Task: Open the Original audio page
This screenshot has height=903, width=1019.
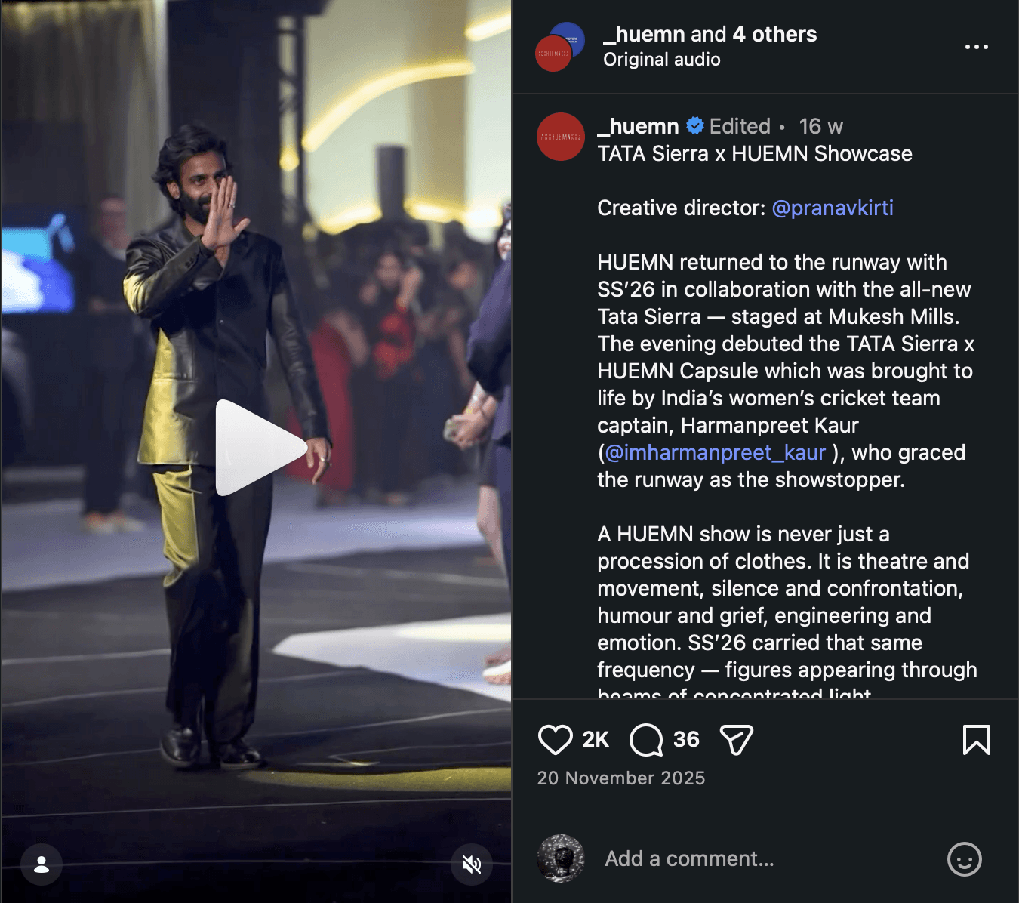Action: [x=662, y=60]
